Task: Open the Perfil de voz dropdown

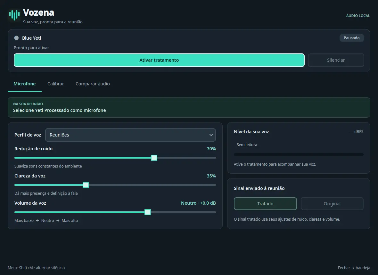Action: pos(130,135)
